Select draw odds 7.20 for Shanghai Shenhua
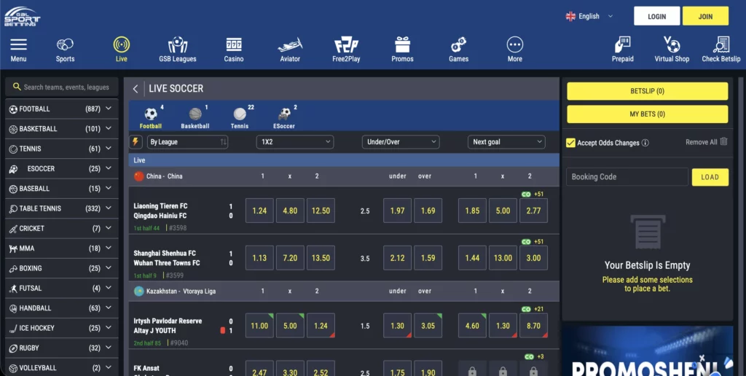This screenshot has height=376, width=746. click(x=290, y=258)
